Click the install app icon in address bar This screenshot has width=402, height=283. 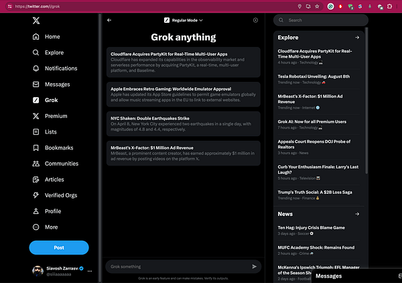pyautogui.click(x=308, y=7)
